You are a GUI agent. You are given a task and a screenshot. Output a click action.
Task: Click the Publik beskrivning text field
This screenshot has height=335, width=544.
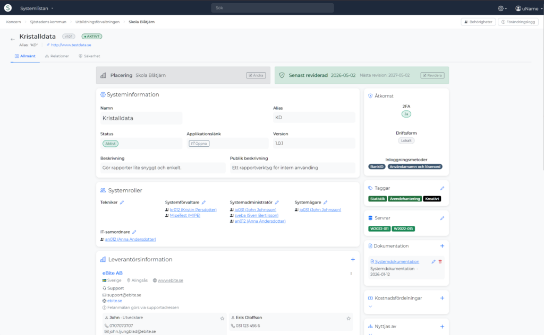tap(293, 168)
